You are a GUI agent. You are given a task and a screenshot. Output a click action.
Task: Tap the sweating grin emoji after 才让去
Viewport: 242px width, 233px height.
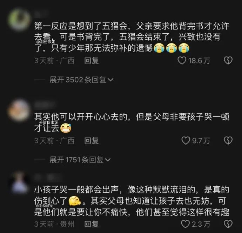(66, 128)
